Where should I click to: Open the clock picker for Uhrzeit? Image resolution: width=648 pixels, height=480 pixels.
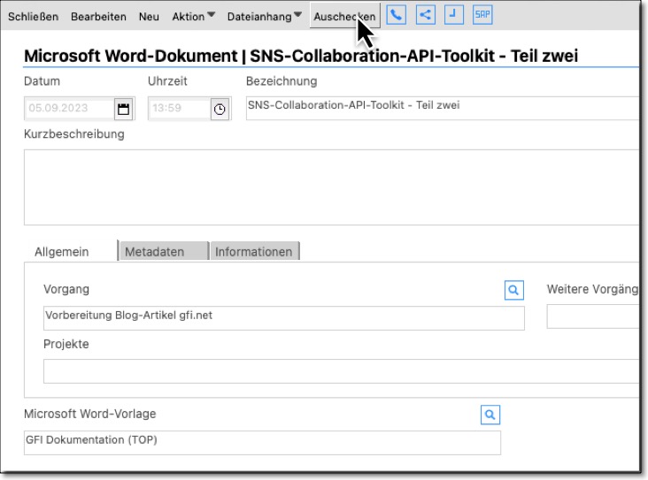(x=220, y=110)
